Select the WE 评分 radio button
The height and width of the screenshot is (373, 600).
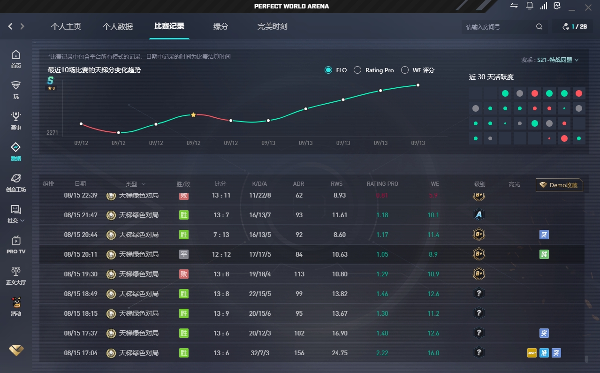click(404, 70)
